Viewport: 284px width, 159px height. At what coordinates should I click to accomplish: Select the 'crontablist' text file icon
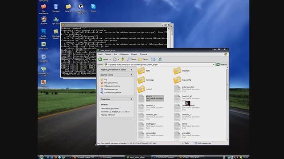point(177,135)
